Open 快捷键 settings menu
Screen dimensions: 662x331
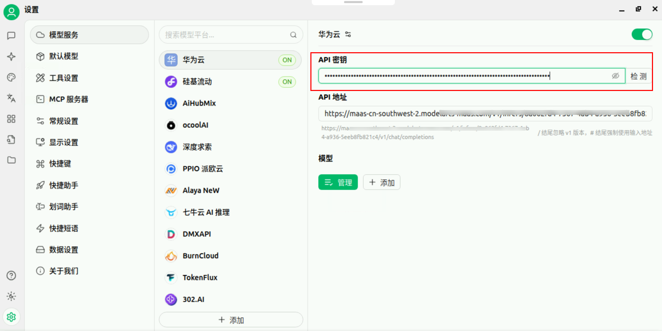(x=89, y=164)
